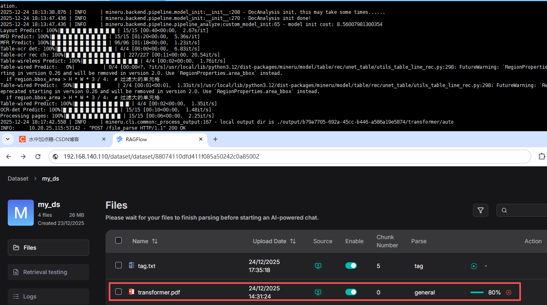Click the my_ds dataset avatar icon
This screenshot has height=305, width=547.
(20, 213)
